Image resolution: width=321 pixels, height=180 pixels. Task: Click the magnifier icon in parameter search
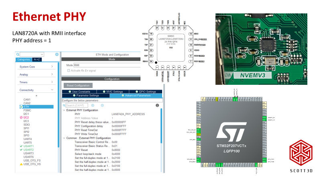click(x=64, y=105)
